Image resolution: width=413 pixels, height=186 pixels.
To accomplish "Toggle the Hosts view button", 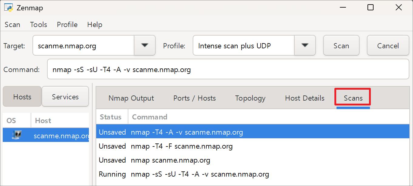I will click(22, 97).
